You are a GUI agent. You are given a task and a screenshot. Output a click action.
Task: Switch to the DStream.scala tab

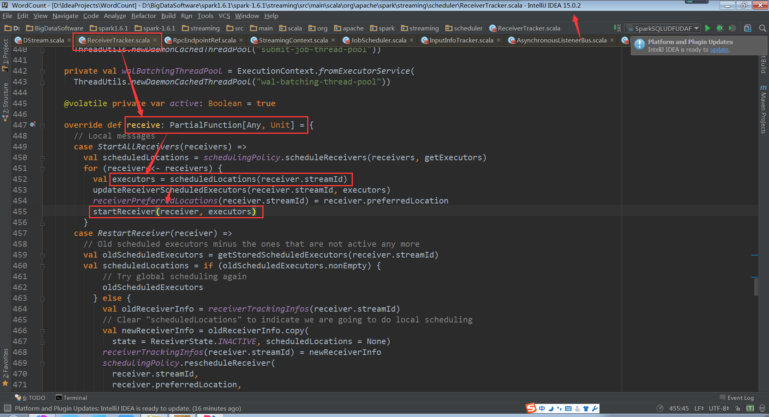43,40
